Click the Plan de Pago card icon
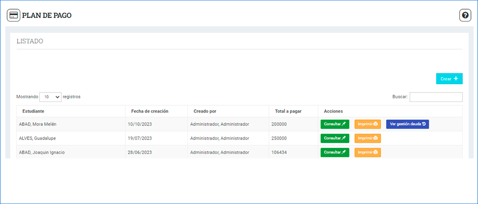The height and width of the screenshot is (204, 478). click(14, 15)
